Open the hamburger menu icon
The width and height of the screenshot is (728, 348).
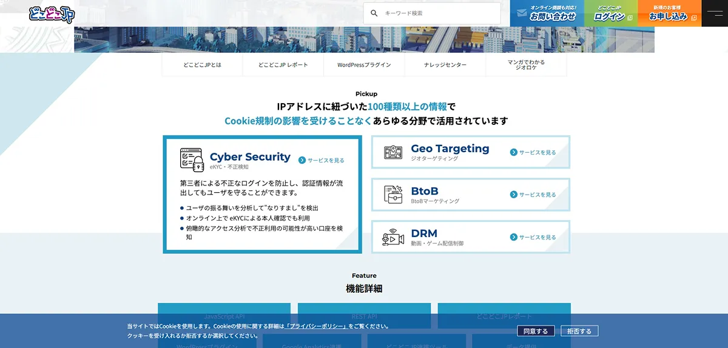[715, 13]
